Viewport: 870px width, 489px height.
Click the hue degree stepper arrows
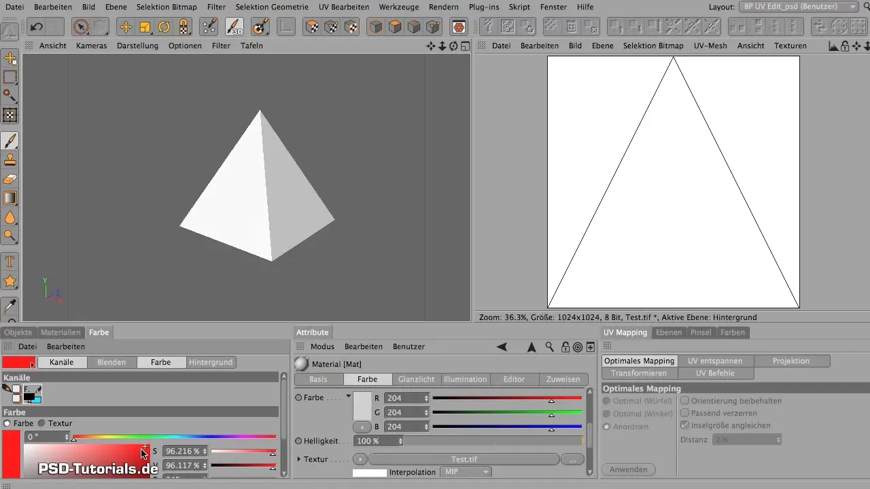(66, 437)
